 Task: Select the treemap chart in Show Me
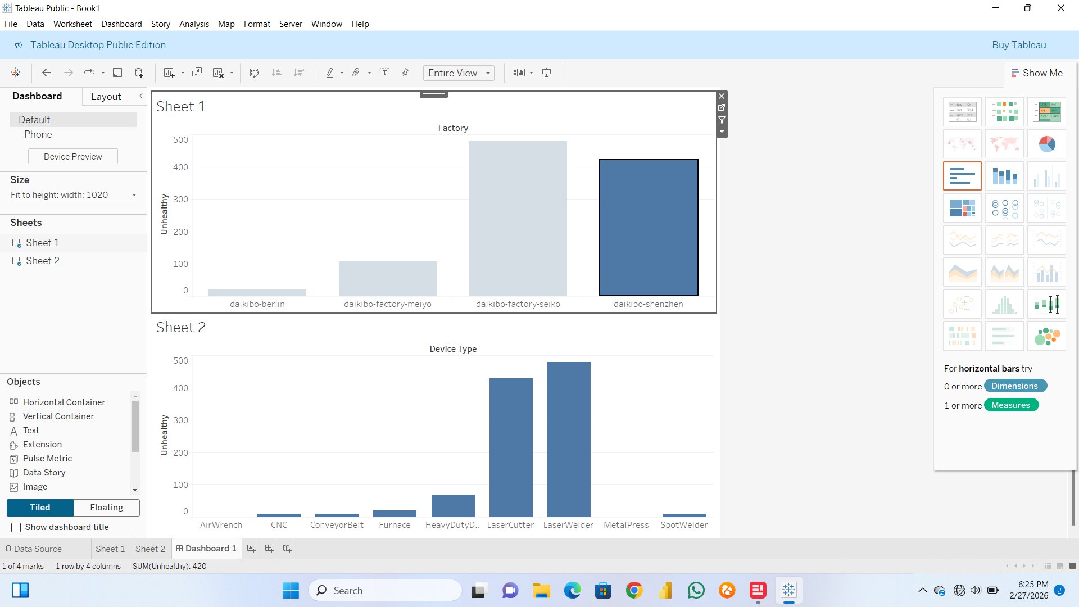(x=962, y=208)
